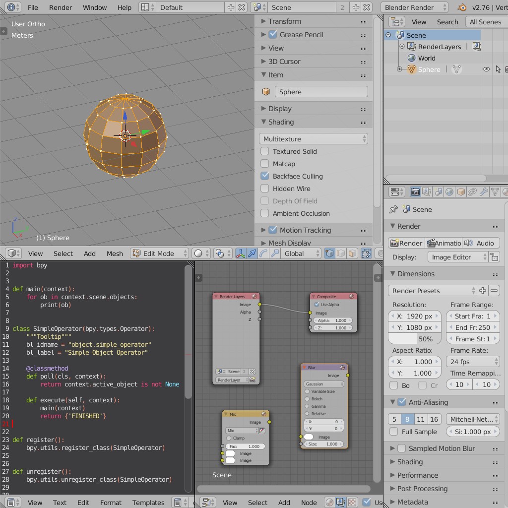The height and width of the screenshot is (508, 508).
Task: Click the Templates menu in the text editor
Action: click(x=148, y=503)
